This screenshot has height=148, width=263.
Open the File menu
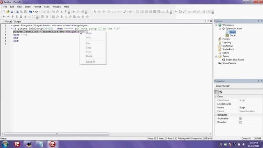(x=5, y=7)
